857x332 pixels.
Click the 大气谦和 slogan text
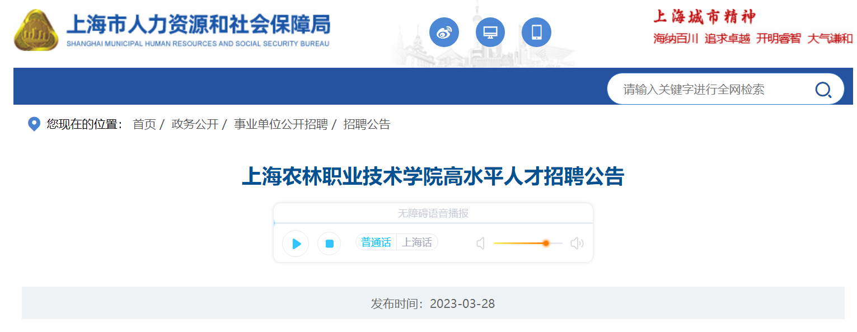(x=830, y=39)
